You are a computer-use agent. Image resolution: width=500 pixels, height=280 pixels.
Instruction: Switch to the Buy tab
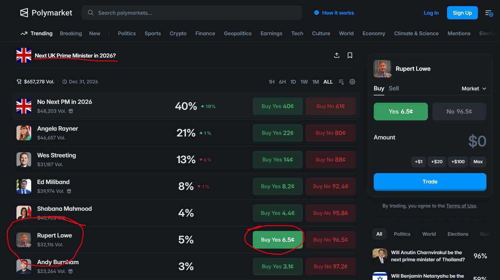point(379,88)
